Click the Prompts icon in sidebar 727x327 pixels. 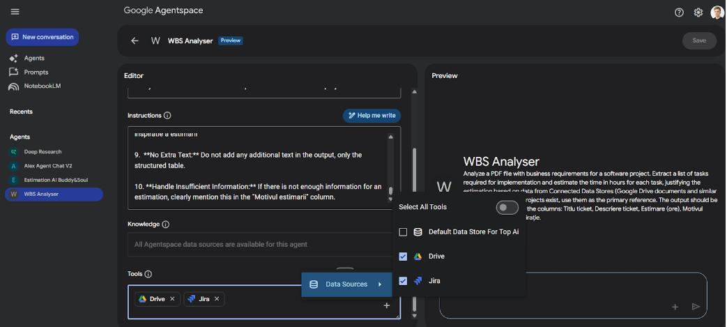pos(14,73)
